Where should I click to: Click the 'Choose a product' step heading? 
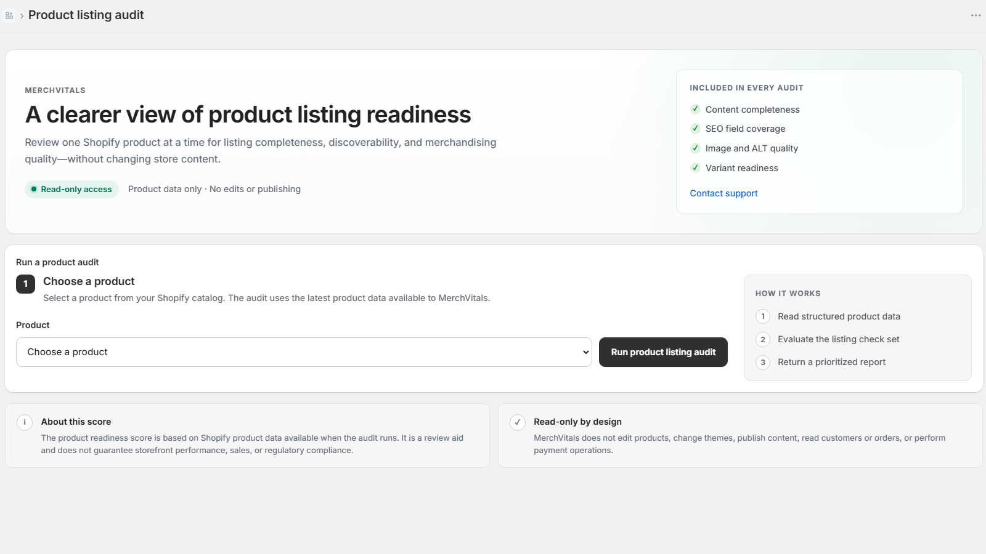pyautogui.click(x=89, y=281)
